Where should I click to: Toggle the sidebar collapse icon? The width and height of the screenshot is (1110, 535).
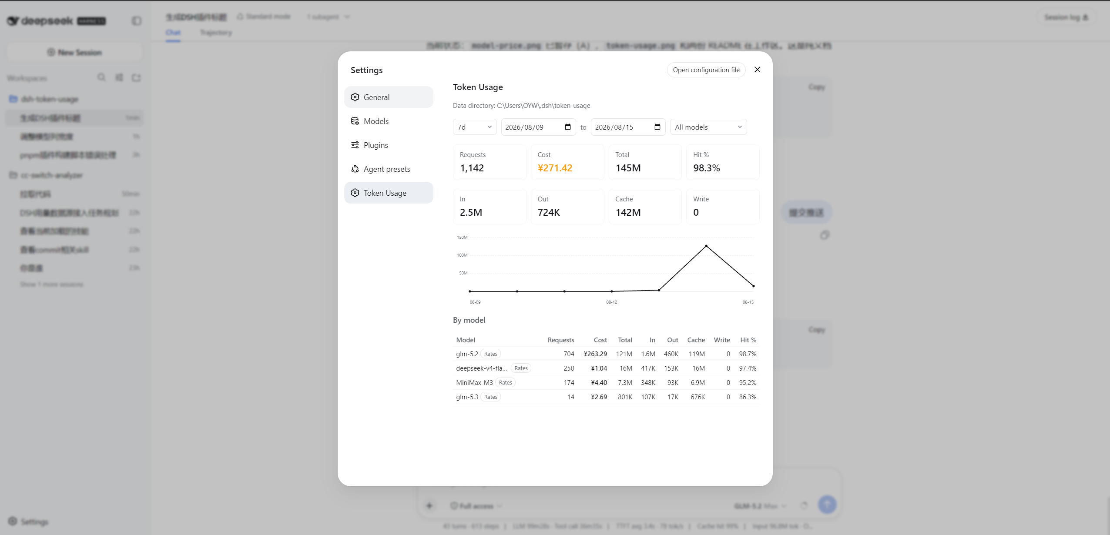click(137, 21)
